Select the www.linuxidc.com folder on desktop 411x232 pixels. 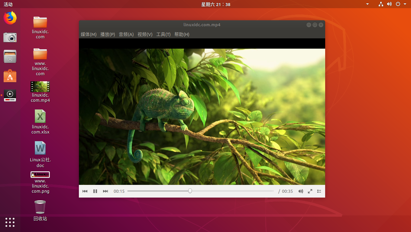click(x=40, y=62)
